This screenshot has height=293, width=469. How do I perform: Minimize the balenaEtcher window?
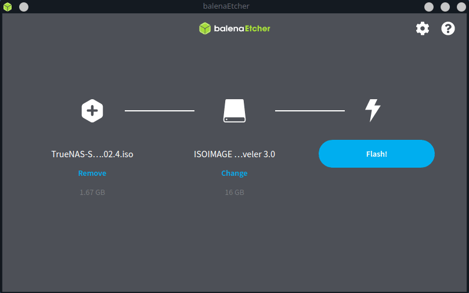tap(429, 7)
